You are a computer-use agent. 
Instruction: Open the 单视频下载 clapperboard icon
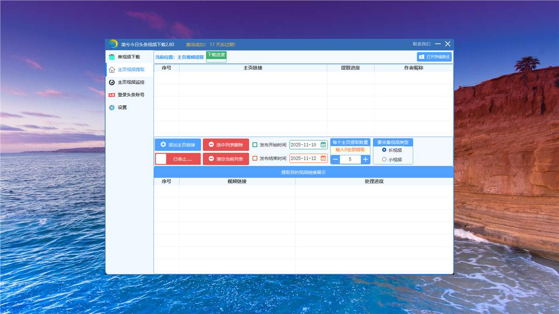click(112, 57)
